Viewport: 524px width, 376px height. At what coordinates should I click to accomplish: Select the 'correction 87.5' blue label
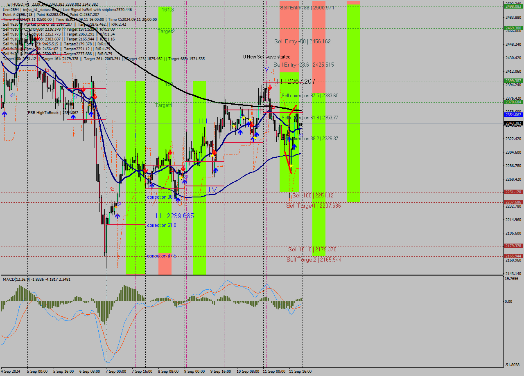click(x=162, y=256)
